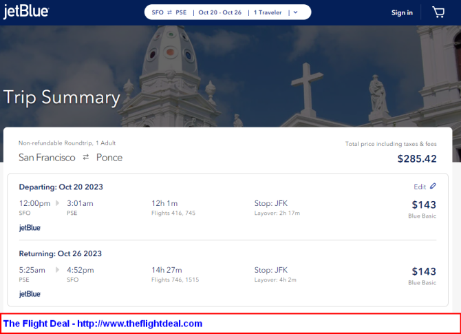Click arrival time 4:52pm
461x334 pixels.
[x=81, y=270]
